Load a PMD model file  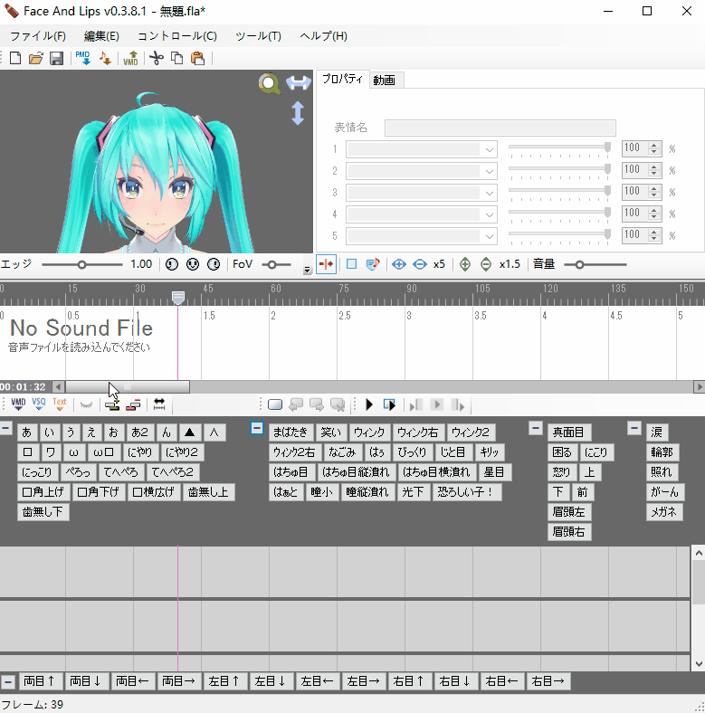click(x=83, y=58)
